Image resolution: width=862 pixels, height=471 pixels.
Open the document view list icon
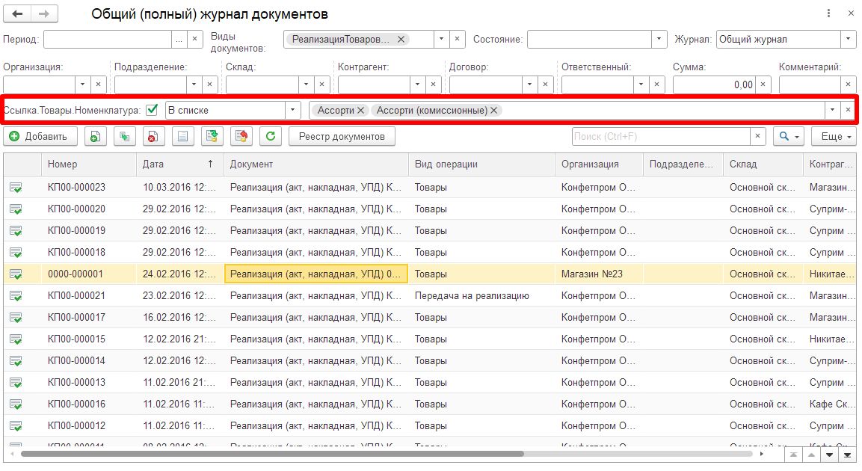click(182, 136)
